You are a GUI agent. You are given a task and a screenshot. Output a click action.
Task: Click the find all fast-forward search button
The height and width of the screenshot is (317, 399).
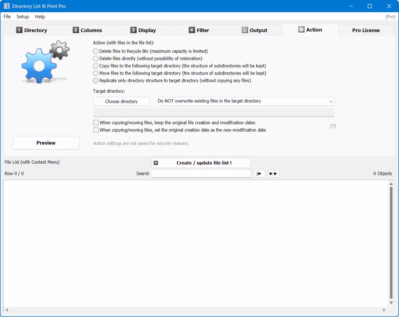[273, 174]
